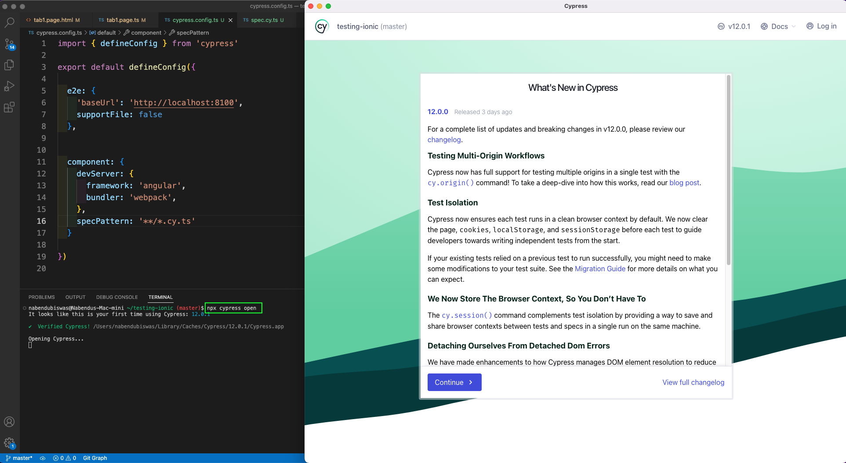This screenshot has height=463, width=846.
Task: Click the Git Graph status bar item
Action: [x=95, y=458]
